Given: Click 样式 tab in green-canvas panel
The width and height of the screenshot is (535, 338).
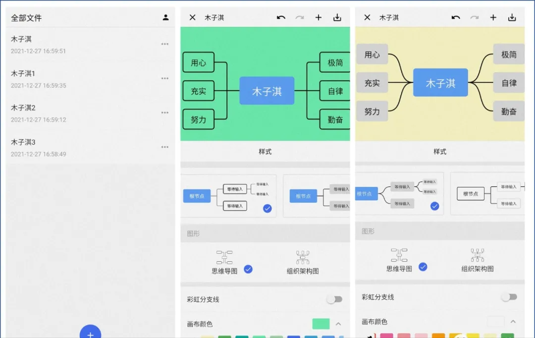Looking at the screenshot, I should click(x=265, y=152).
